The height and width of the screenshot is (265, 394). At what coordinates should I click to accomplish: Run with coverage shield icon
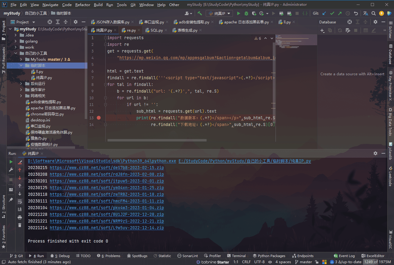click(x=254, y=13)
